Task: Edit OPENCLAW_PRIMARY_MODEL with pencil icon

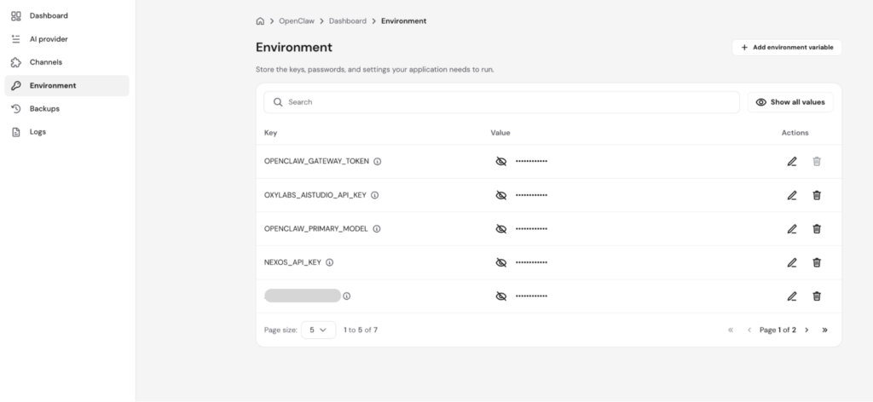Action: [792, 229]
